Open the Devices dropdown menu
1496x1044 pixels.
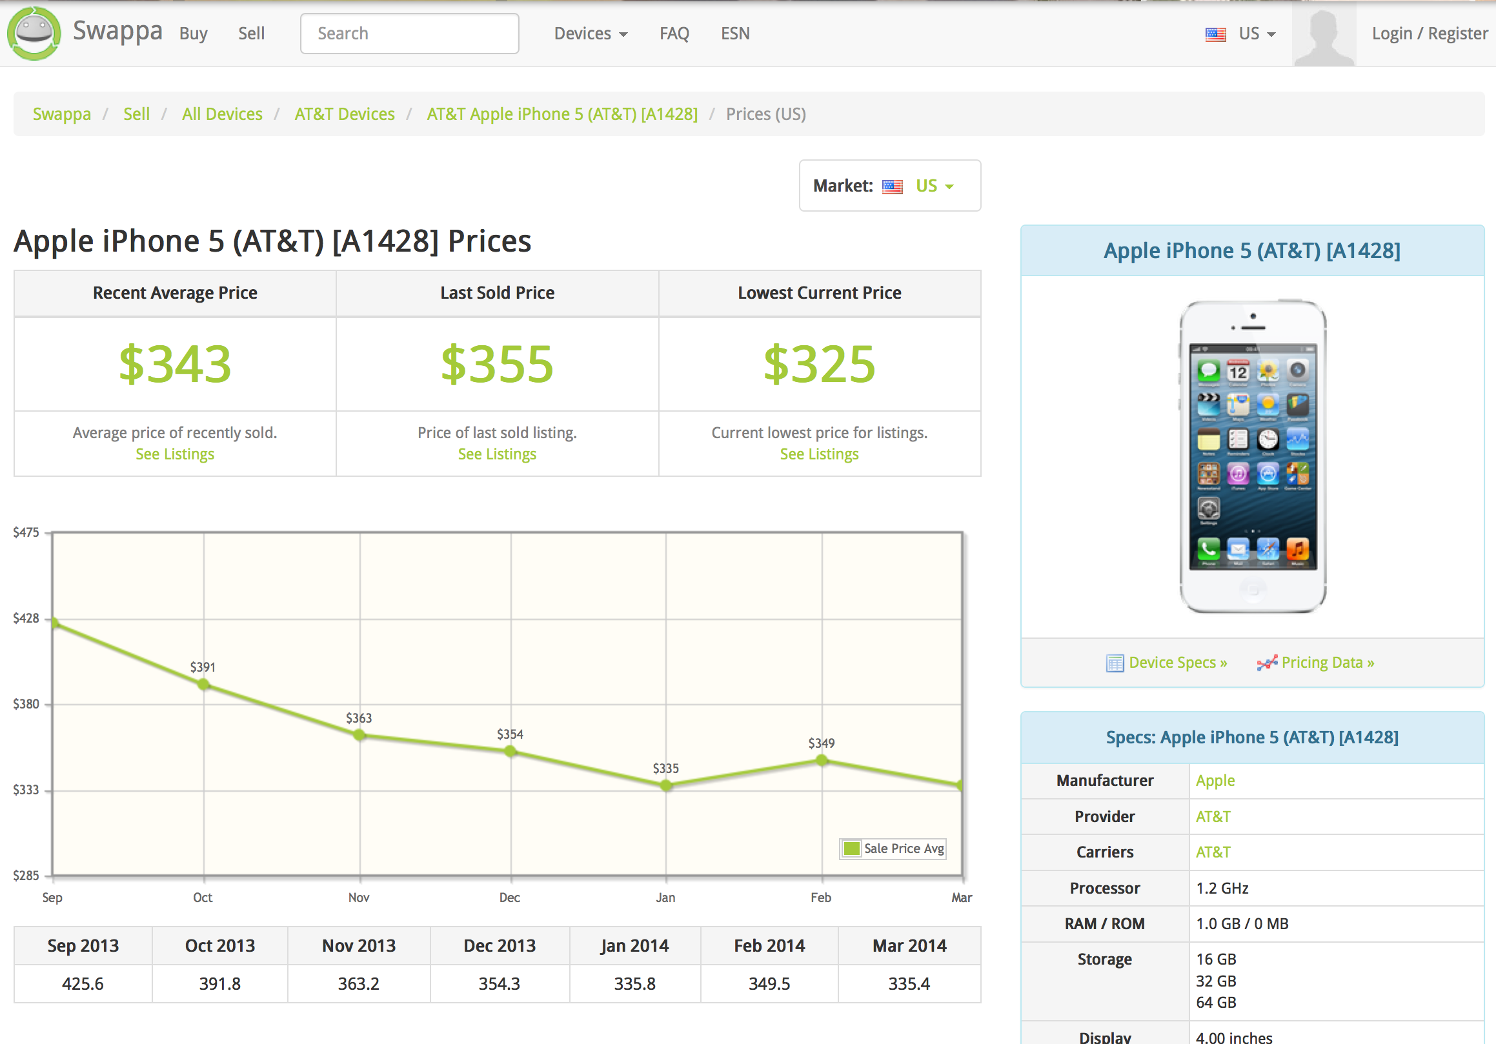tap(591, 34)
